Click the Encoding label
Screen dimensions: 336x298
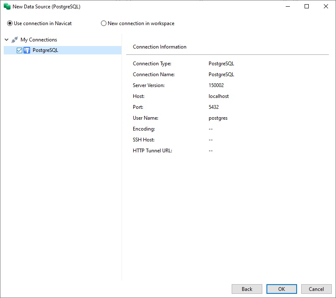pos(144,129)
